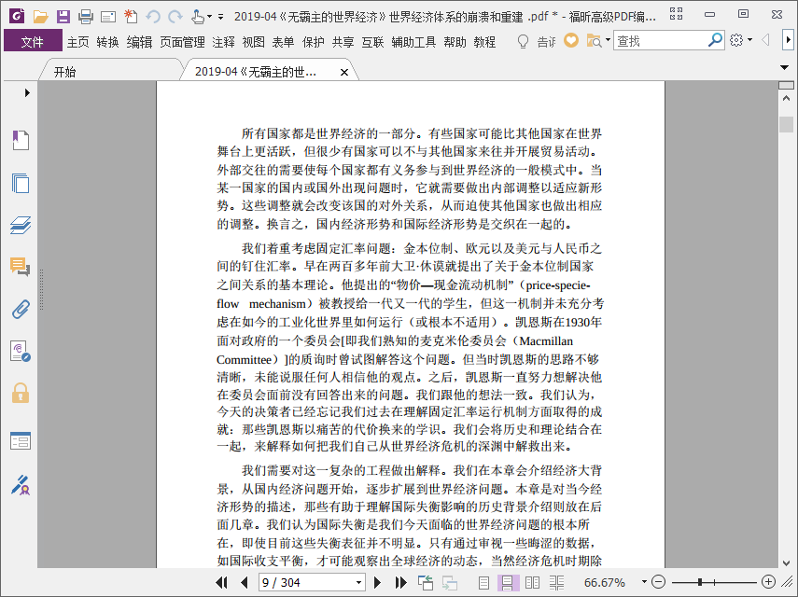Undo the last action
Viewport: 798px width, 597px height.
click(x=153, y=17)
